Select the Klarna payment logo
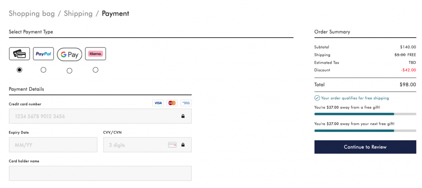The image size is (422, 188). (x=96, y=54)
